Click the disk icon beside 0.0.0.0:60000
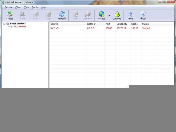 tap(11, 27)
